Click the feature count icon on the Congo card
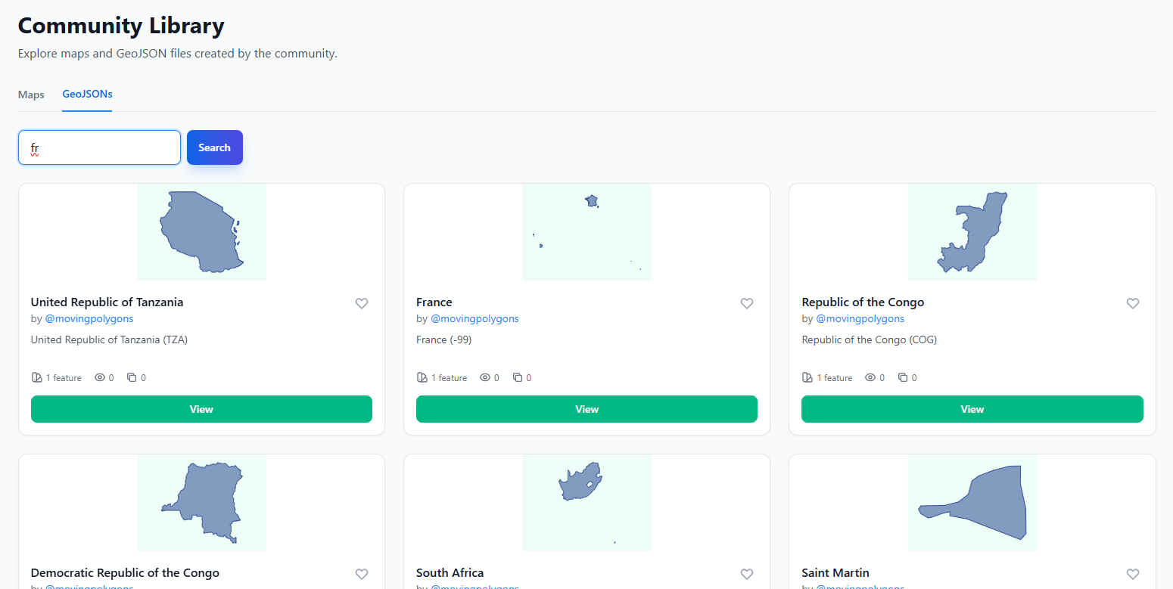1173x589 pixels. (807, 377)
